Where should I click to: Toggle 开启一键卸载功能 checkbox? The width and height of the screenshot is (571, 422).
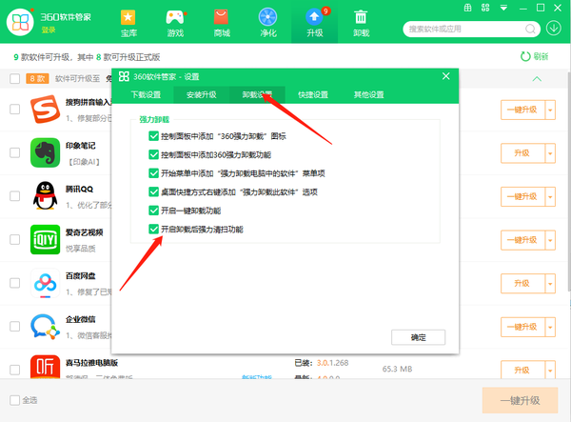tap(154, 210)
